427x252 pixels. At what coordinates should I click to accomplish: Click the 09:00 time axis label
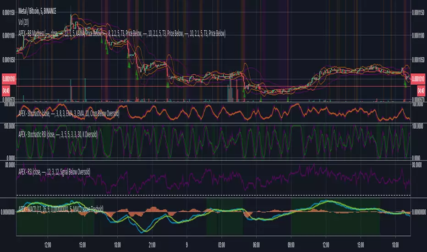[291, 245]
